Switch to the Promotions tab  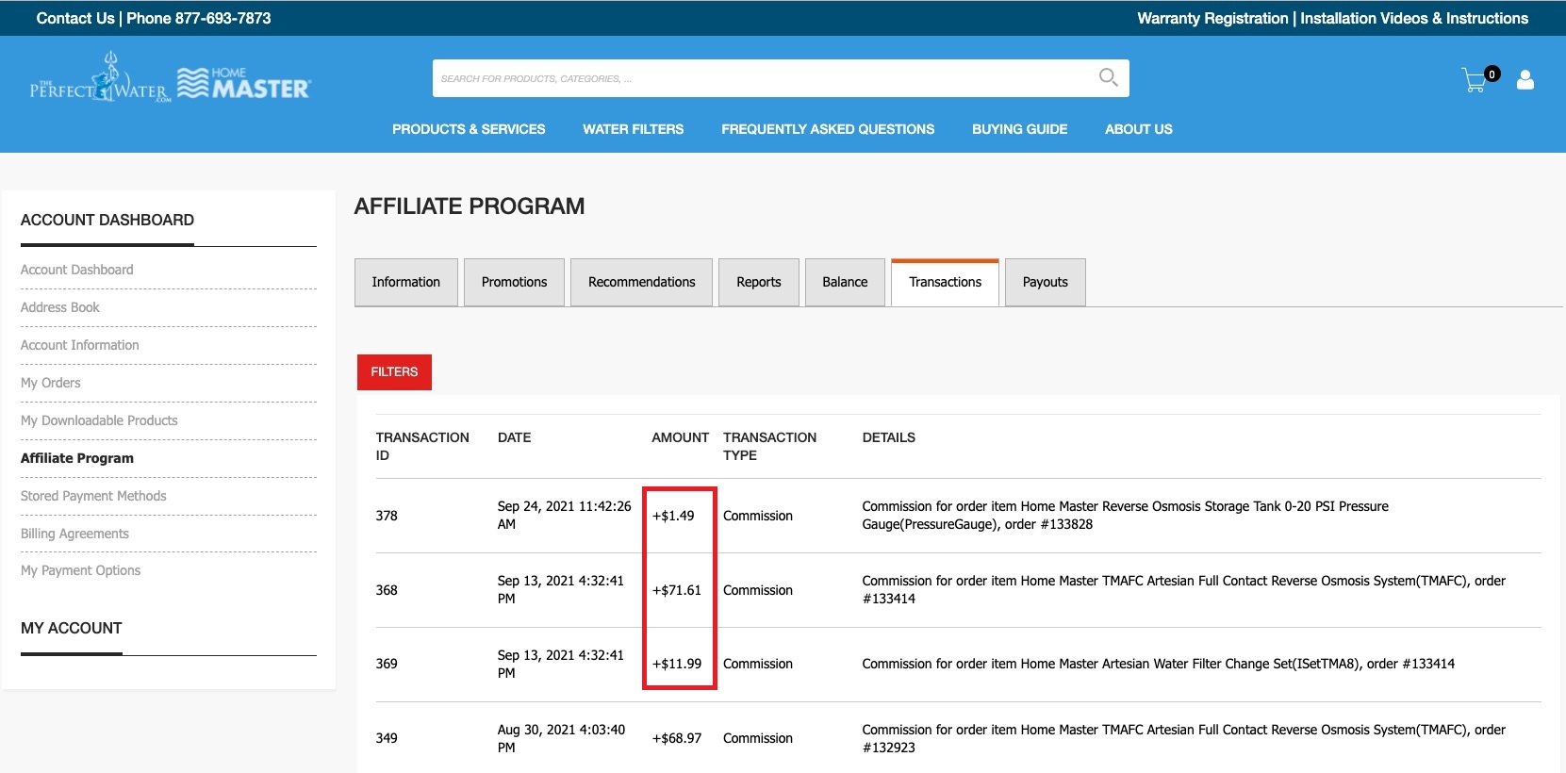(514, 282)
